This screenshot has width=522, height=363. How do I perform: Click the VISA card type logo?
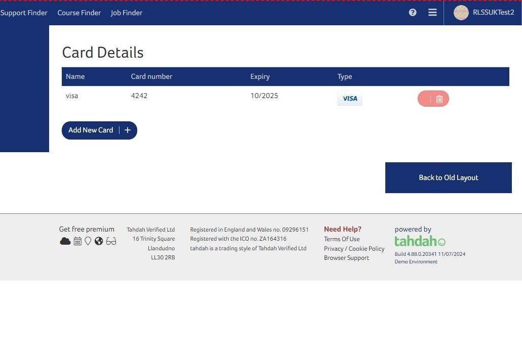(x=350, y=99)
